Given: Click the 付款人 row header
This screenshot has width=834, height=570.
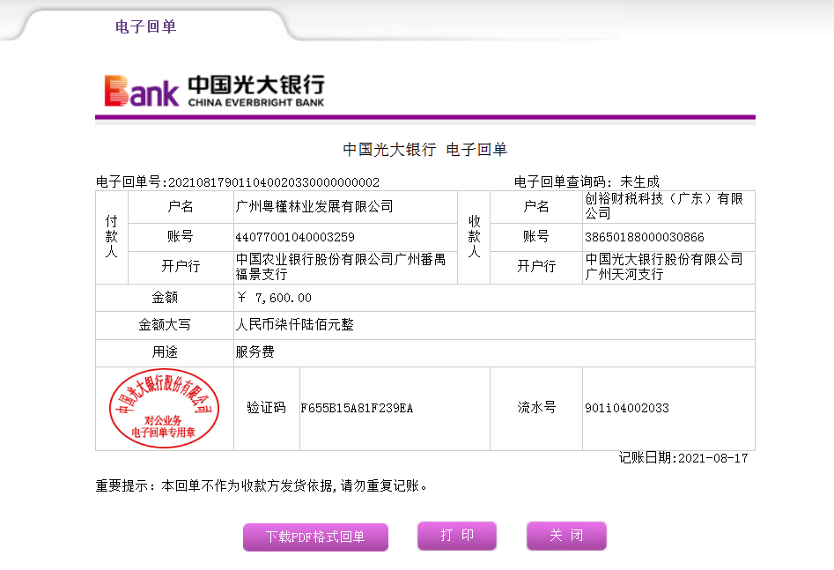Looking at the screenshot, I should 111,237.
